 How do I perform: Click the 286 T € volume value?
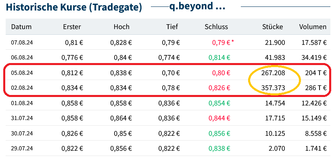click(316, 88)
